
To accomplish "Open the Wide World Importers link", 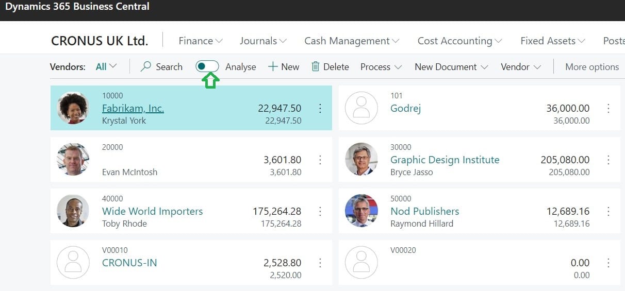I will coord(153,211).
